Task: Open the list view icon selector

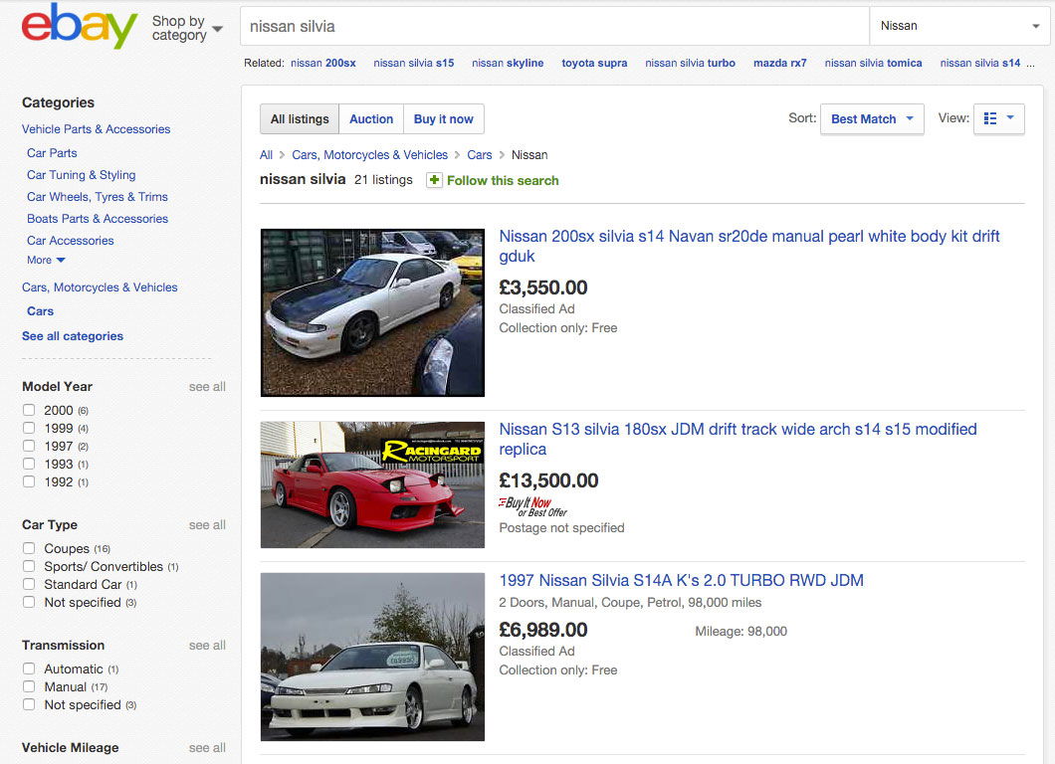Action: click(x=998, y=118)
